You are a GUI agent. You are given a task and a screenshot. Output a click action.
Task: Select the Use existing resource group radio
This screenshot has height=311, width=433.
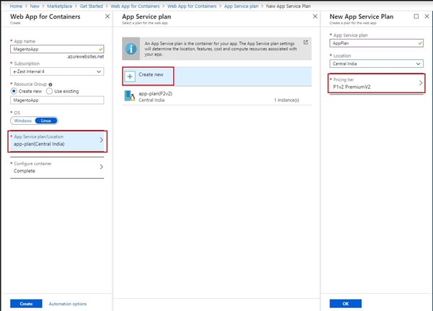coord(49,91)
